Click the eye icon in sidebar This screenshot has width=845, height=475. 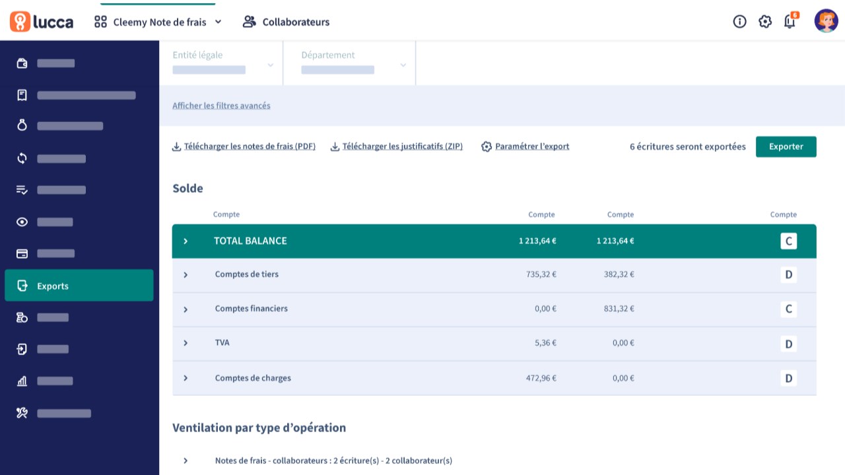click(22, 222)
